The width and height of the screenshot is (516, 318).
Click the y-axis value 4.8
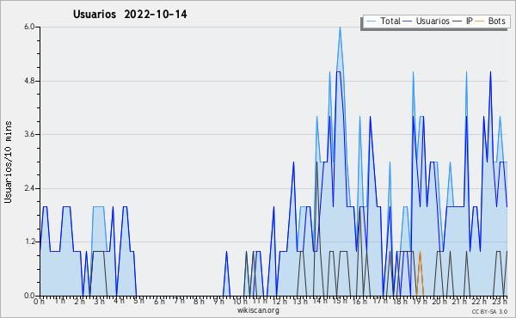[29, 81]
